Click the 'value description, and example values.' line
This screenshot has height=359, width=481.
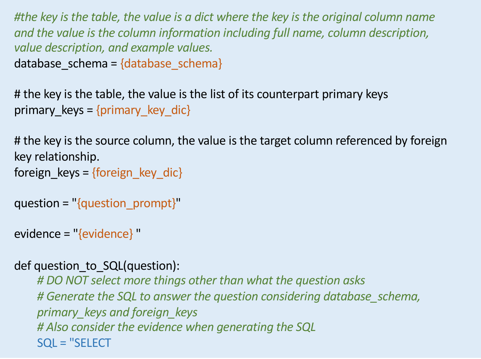(x=113, y=48)
